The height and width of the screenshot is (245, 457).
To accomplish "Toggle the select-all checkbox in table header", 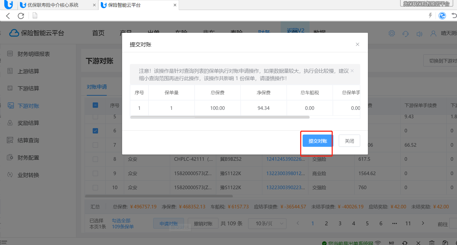I will tap(95, 105).
